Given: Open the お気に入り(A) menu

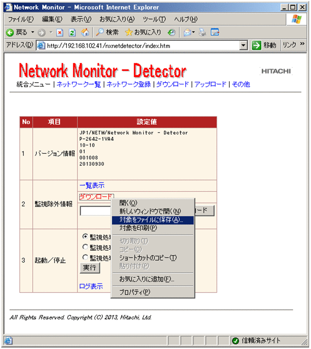Looking at the screenshot, I should coord(117,19).
